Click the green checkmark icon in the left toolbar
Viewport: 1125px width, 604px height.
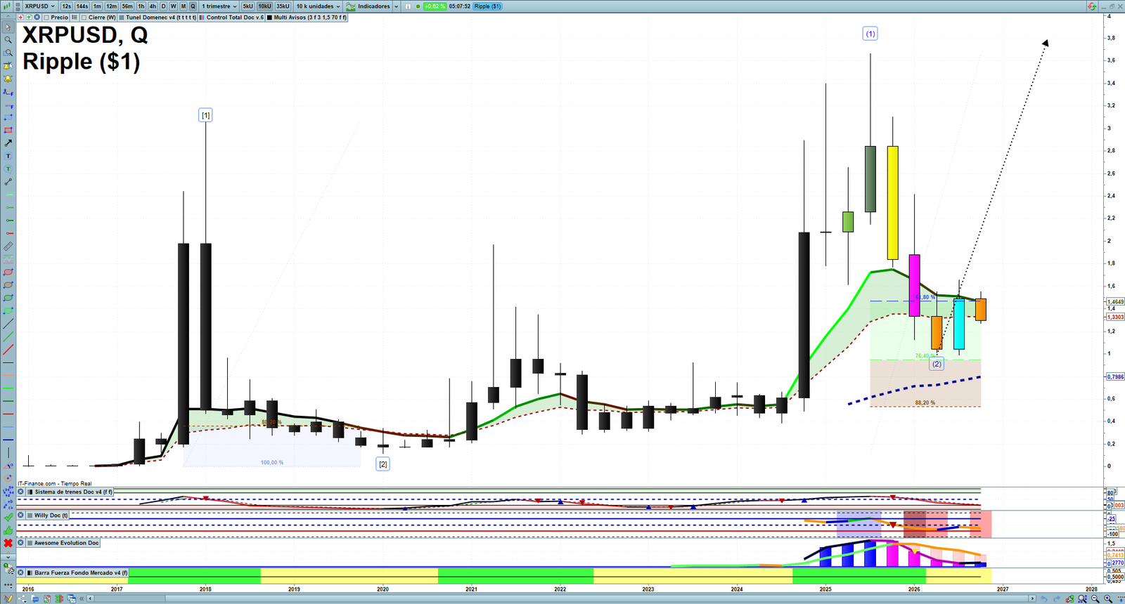(8, 517)
